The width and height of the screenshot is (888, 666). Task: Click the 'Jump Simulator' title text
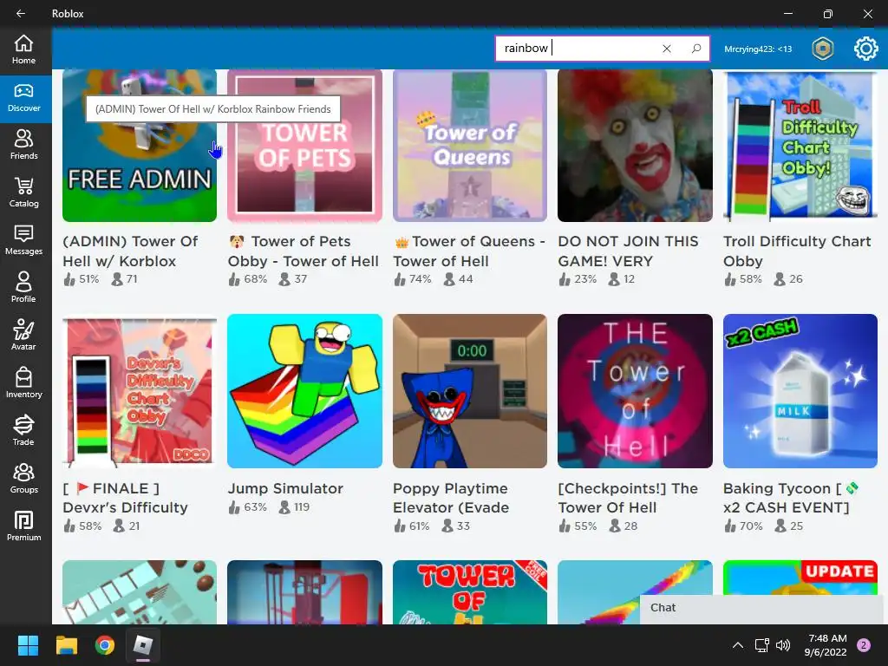coord(285,488)
